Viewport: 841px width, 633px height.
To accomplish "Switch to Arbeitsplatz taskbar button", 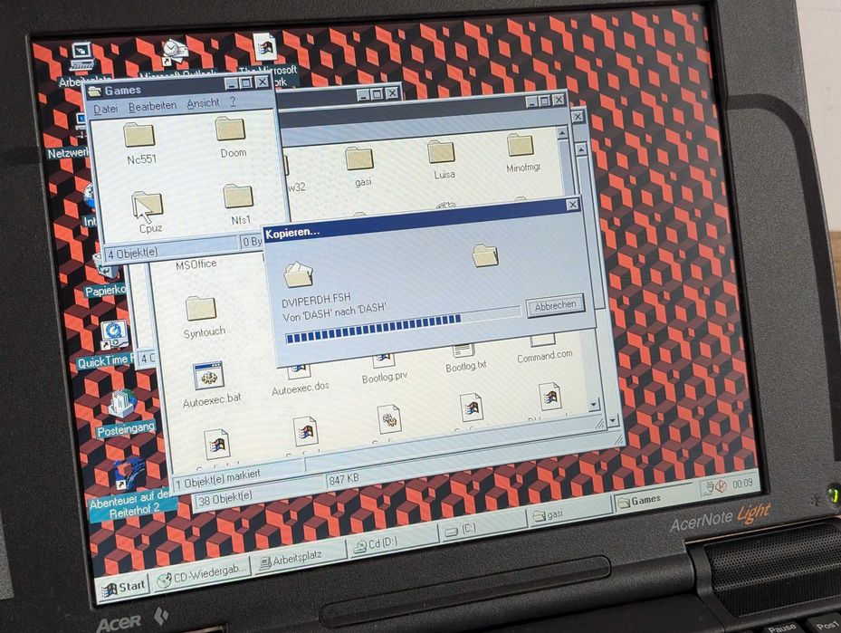I will 300,558.
